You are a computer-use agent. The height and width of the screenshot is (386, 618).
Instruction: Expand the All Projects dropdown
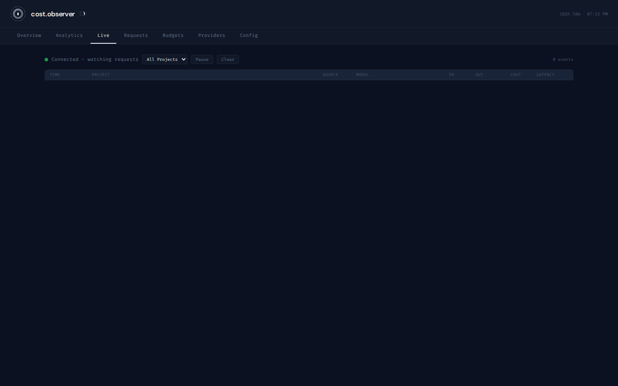click(165, 60)
